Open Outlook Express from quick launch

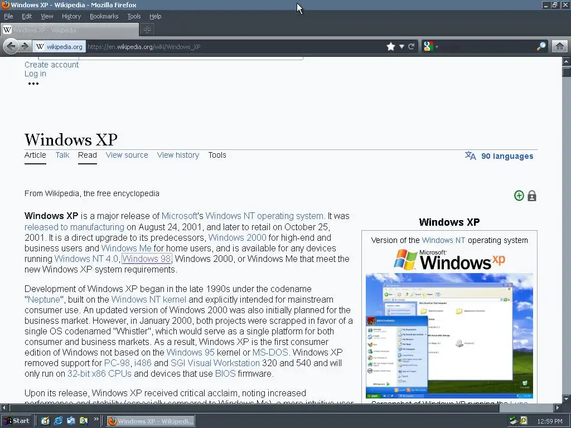pyautogui.click(x=71, y=421)
